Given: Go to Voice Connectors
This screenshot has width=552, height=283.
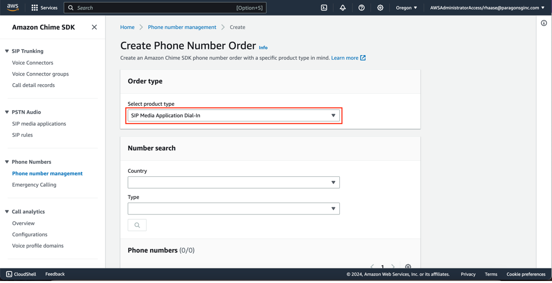Looking at the screenshot, I should (33, 63).
